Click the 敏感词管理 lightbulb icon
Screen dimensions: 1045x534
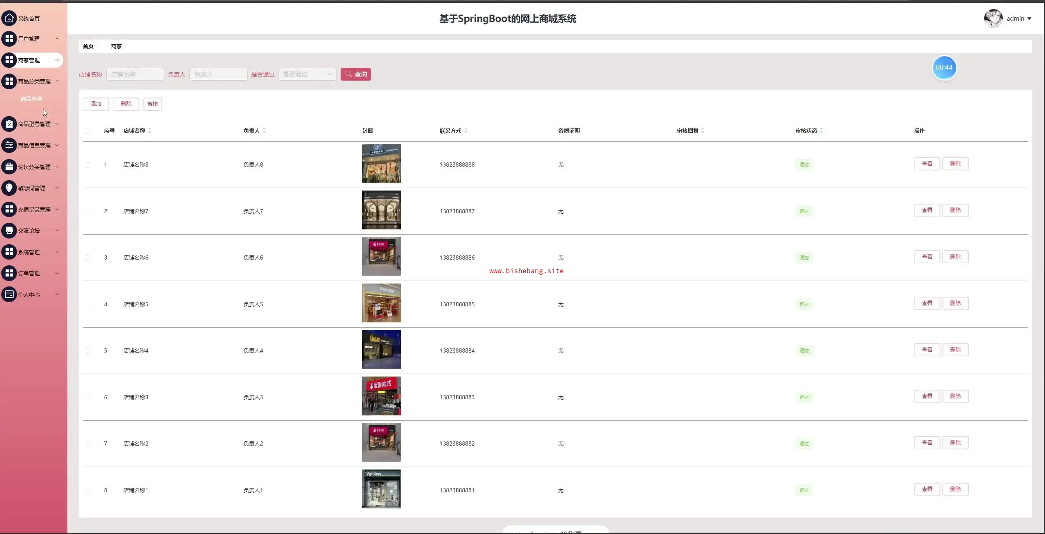[9, 188]
